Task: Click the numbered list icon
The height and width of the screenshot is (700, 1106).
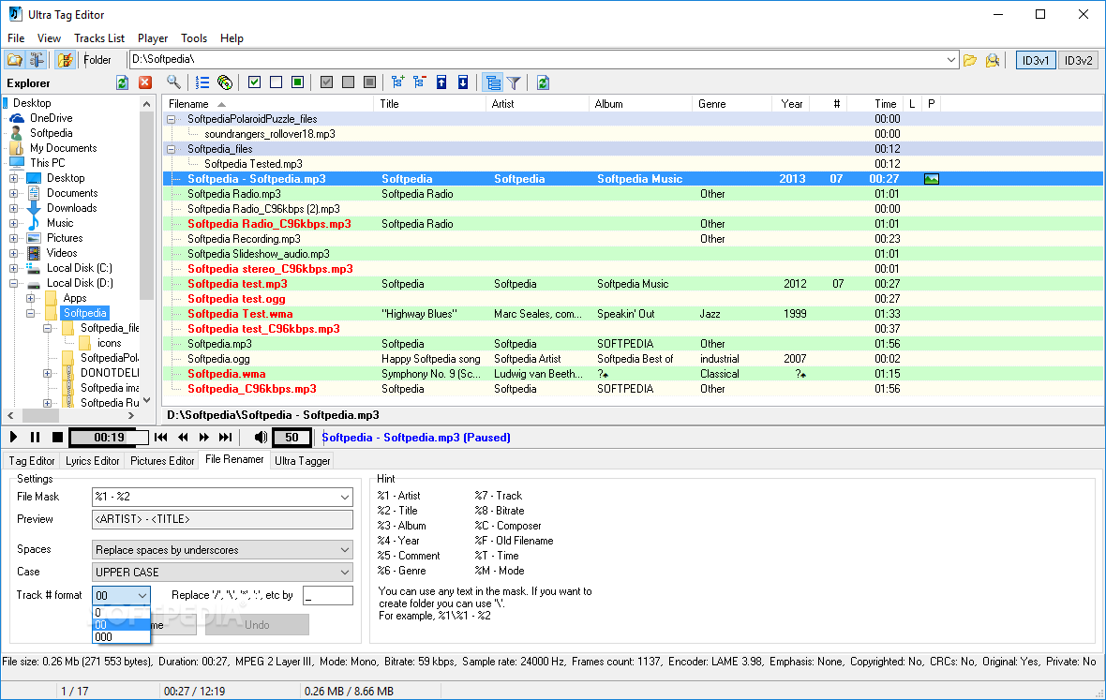Action: (x=202, y=82)
